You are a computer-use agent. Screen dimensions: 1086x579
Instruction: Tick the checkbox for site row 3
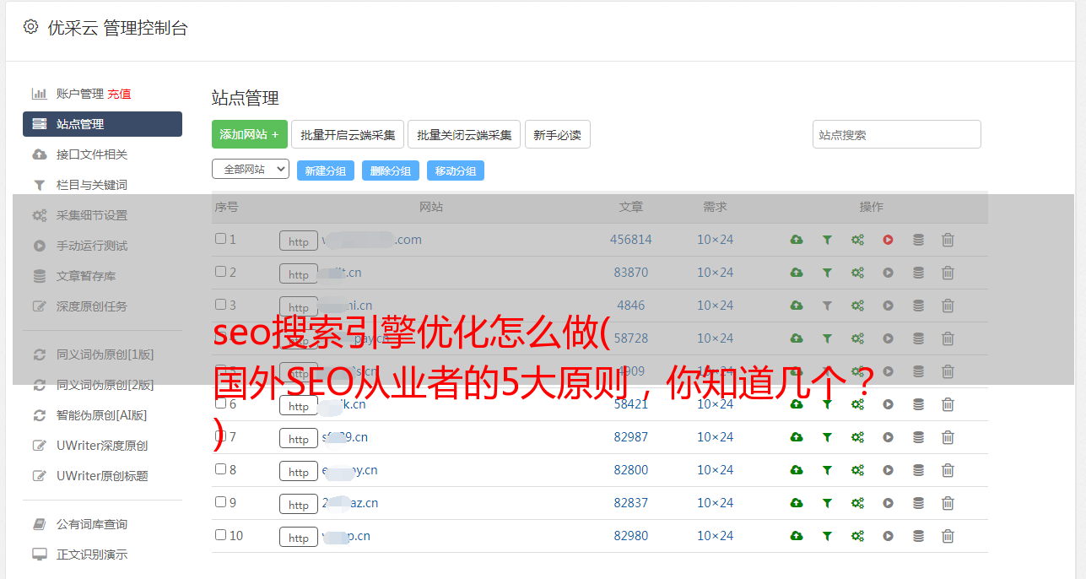click(x=220, y=305)
